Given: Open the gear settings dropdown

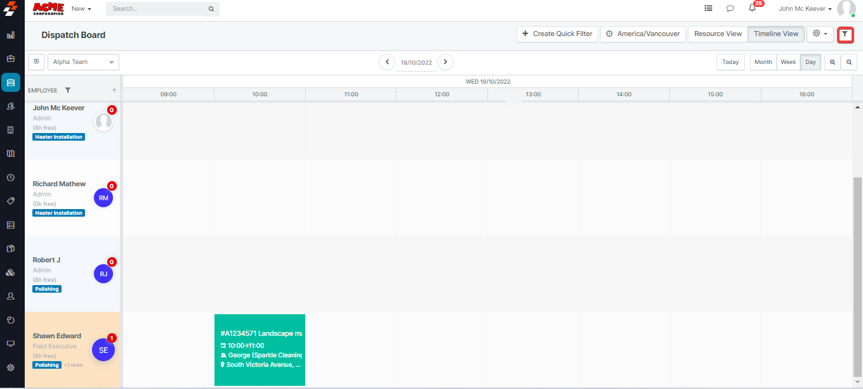Looking at the screenshot, I should click(820, 34).
